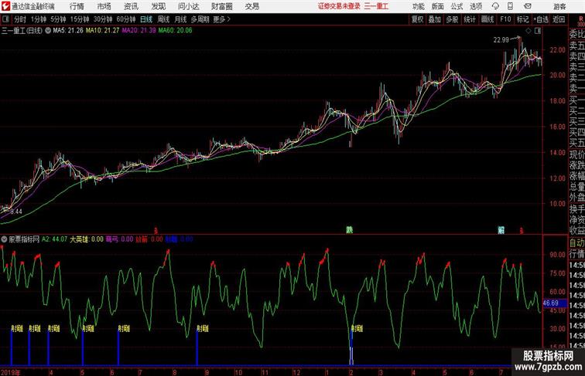
Task: Click the 画线 drawing button
Action: pyautogui.click(x=487, y=19)
